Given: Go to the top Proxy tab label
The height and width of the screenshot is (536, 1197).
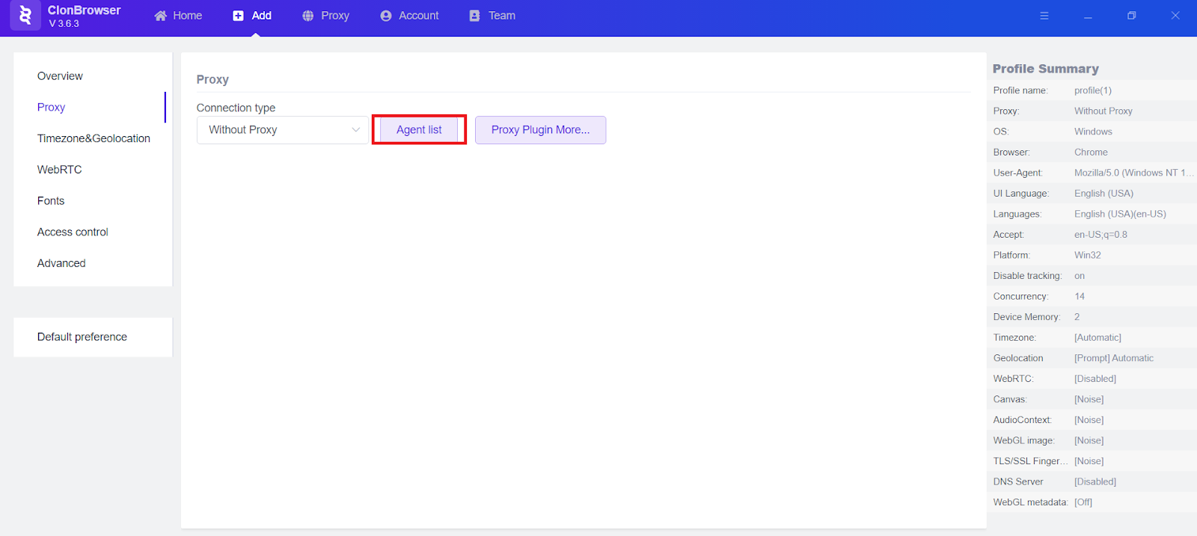Looking at the screenshot, I should 335,16.
